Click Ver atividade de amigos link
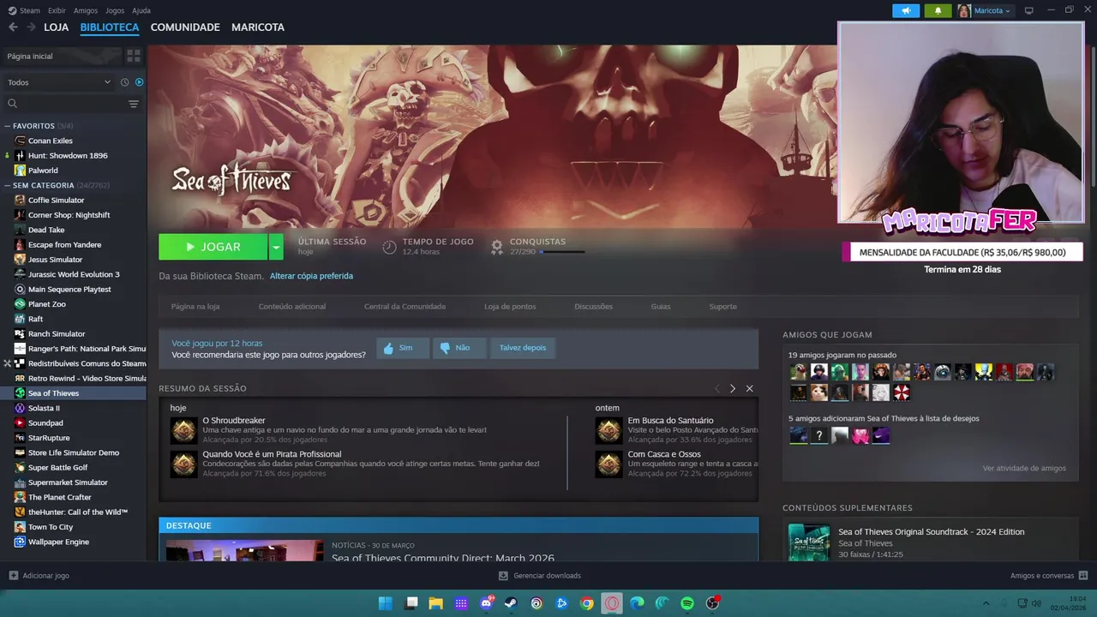Screen dimensions: 1097x617 pyautogui.click(x=1024, y=468)
